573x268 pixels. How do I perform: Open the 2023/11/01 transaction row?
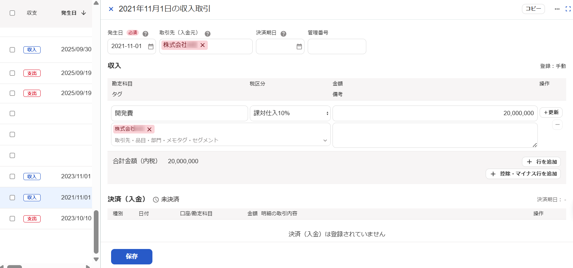click(46, 177)
